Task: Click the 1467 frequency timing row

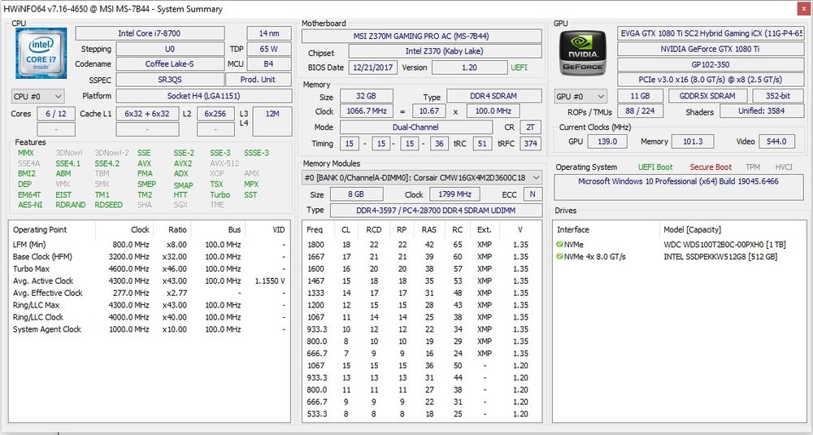Action: pyautogui.click(x=421, y=281)
